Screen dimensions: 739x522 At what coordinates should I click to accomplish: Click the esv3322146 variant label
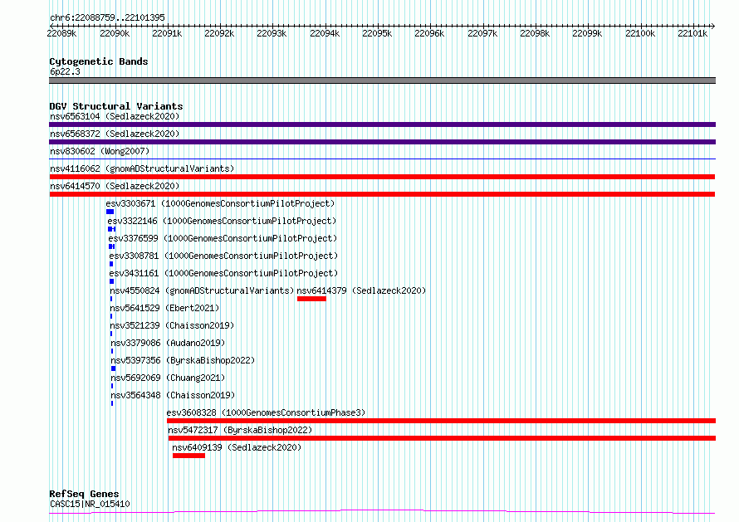pos(222,221)
